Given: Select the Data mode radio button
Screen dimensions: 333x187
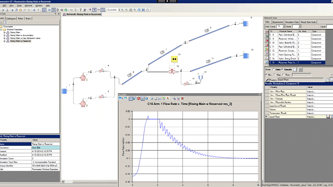Looking at the screenshot, I should (273, 69).
